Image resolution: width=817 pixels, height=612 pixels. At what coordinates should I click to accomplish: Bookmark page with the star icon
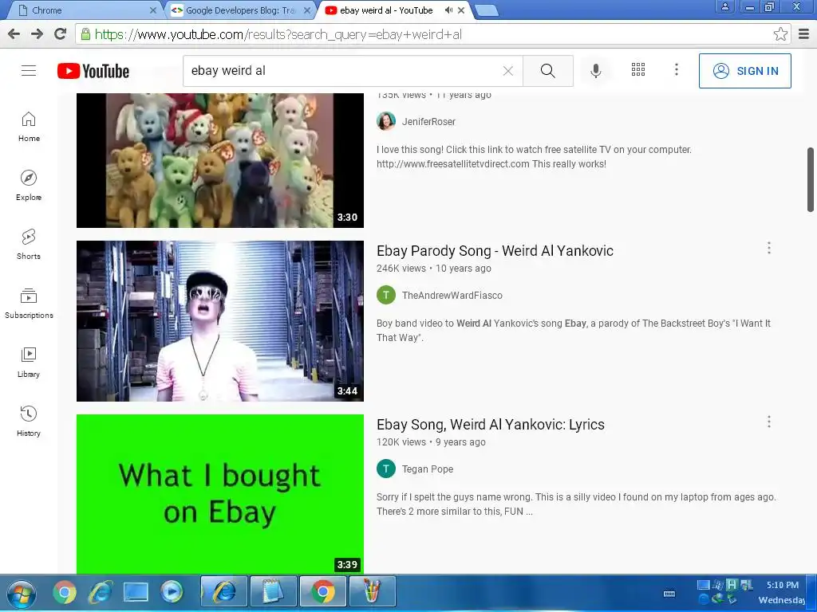(780, 34)
